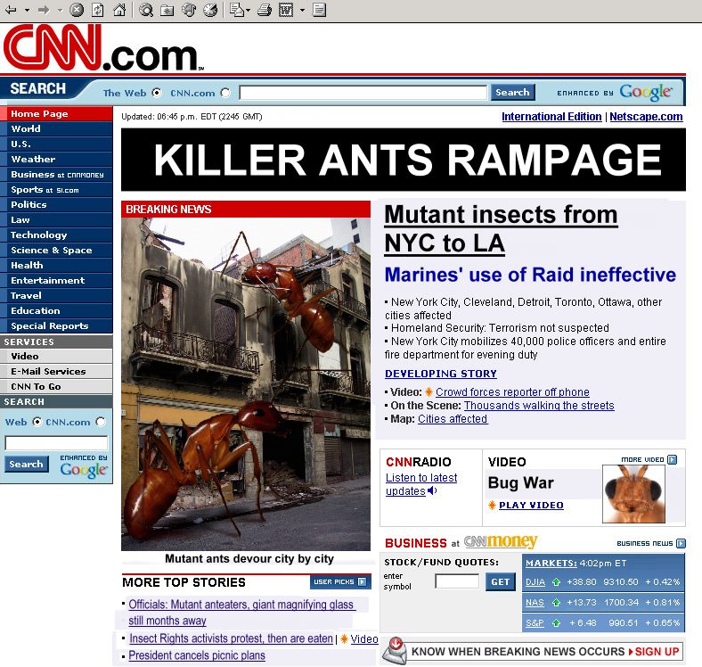The width and height of the screenshot is (702, 667).
Task: Open the Netscape.com link
Action: point(646,117)
